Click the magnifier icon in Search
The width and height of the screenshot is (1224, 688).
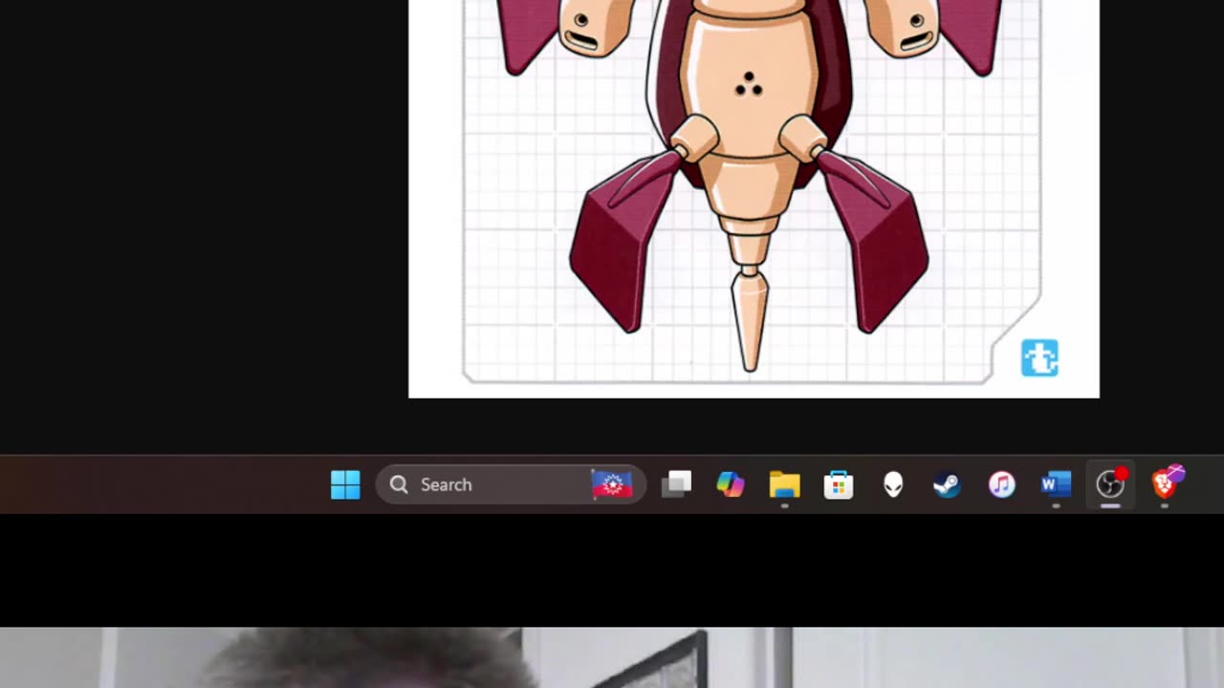[x=399, y=484]
